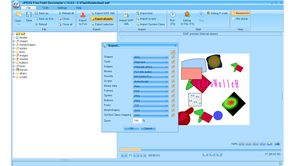Image resolution: width=295 pixels, height=166 pixels.
Task: Toggle the select-all checkbox above Shapes
Action: [x=173, y=52]
